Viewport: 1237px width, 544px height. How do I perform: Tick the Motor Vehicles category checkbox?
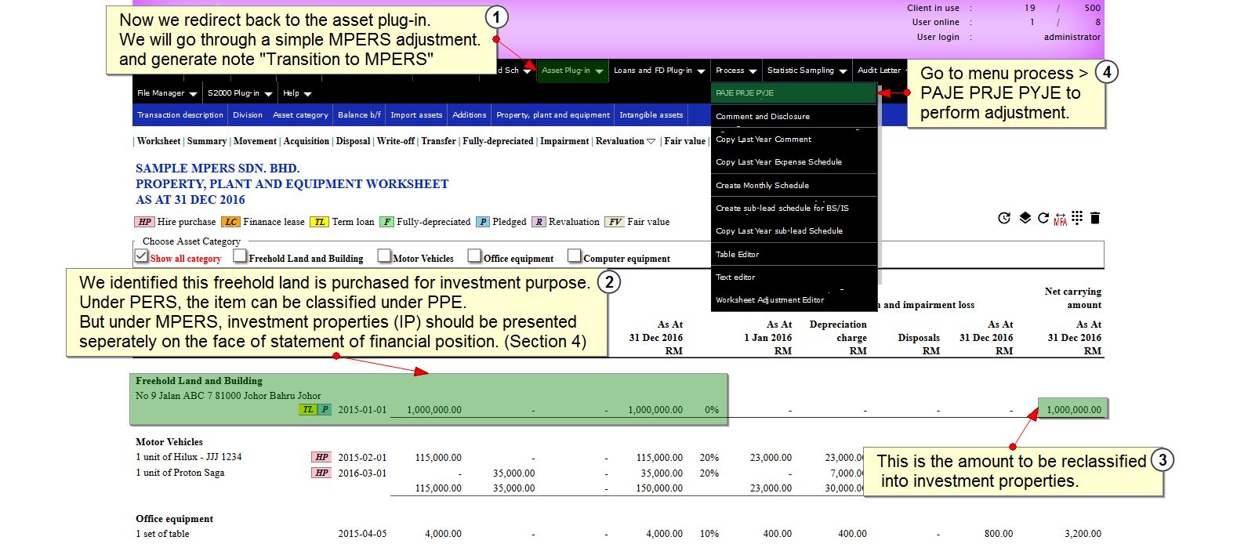click(x=384, y=256)
